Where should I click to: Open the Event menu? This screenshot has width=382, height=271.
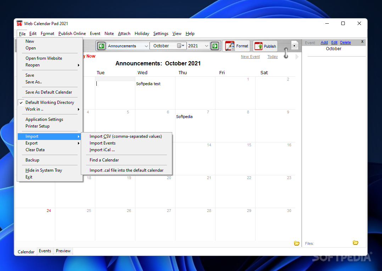click(95, 34)
